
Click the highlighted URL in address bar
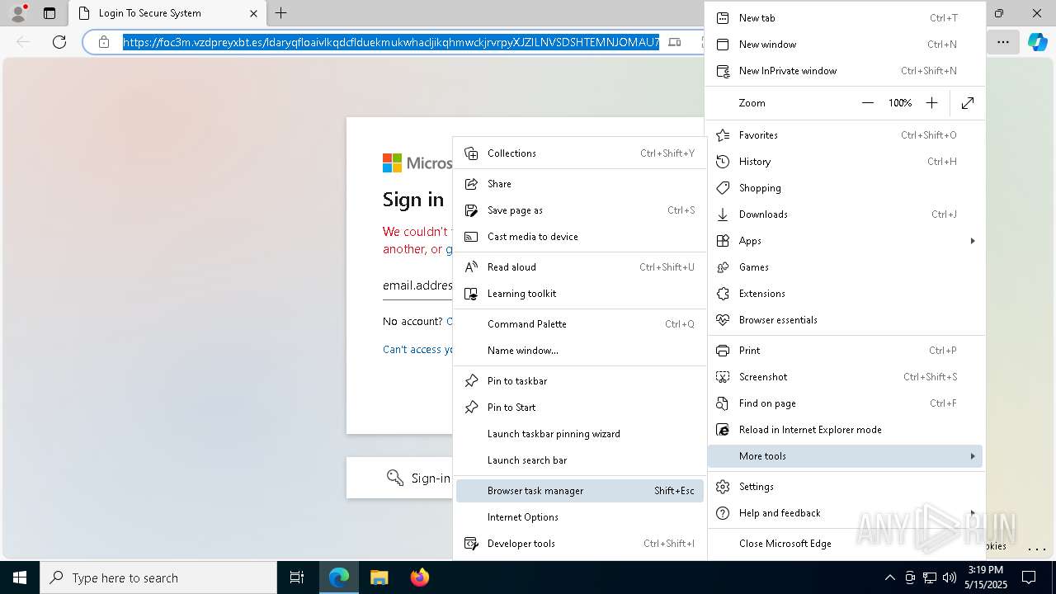click(x=391, y=42)
